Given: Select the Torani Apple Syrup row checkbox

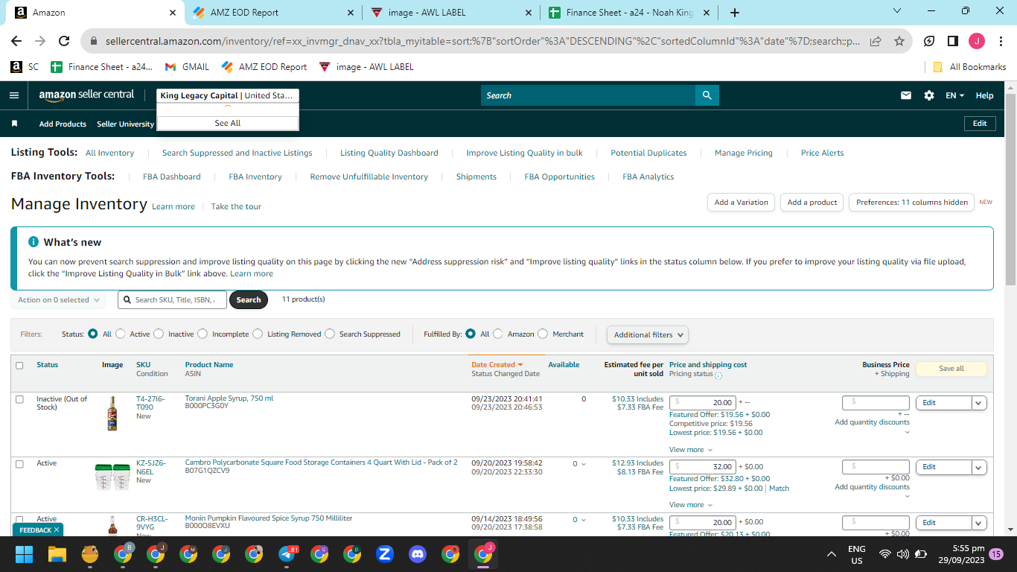Looking at the screenshot, I should [19, 399].
